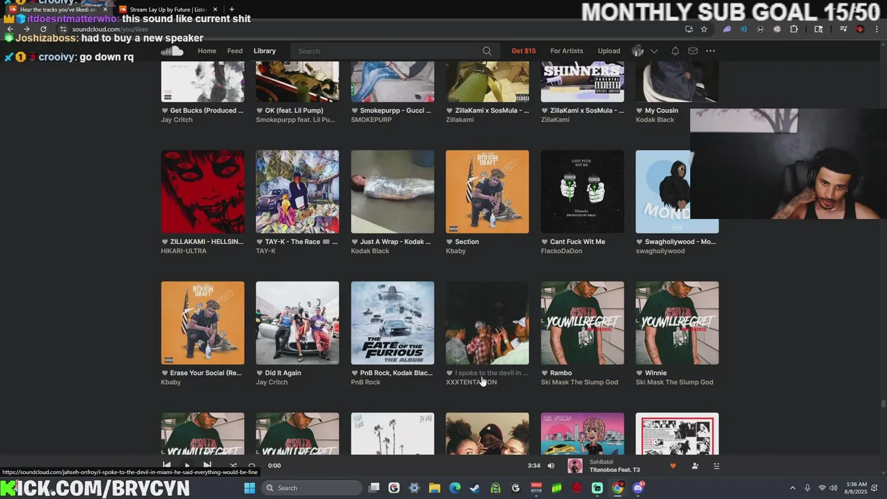Open the system tray volume icon
This screenshot has height=499, width=887.
(x=834, y=488)
